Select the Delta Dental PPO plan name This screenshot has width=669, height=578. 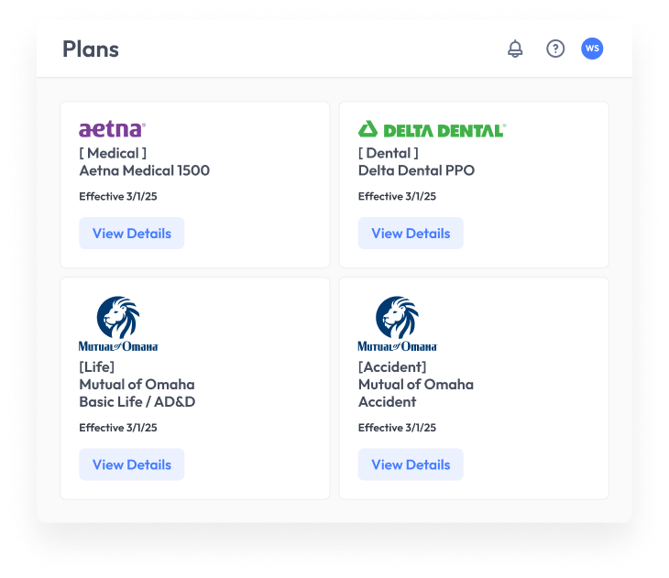(416, 170)
